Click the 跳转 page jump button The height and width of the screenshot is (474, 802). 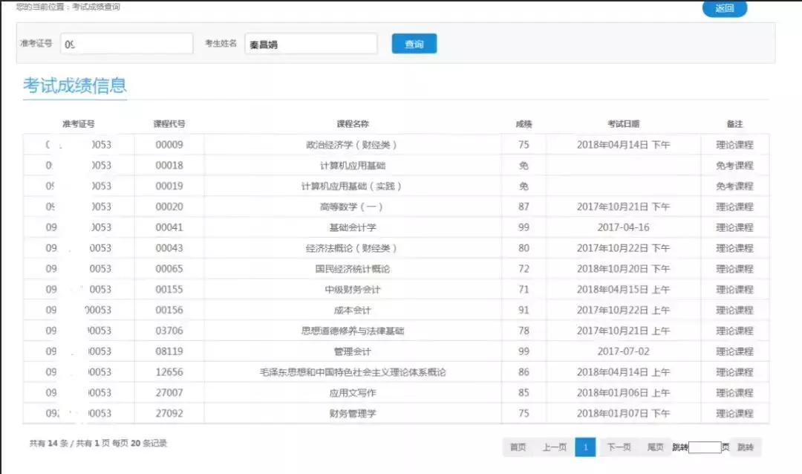coord(747,447)
